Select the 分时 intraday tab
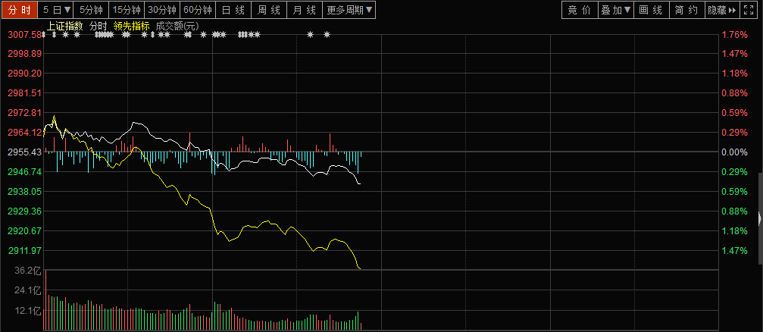The image size is (763, 332). click(20, 10)
